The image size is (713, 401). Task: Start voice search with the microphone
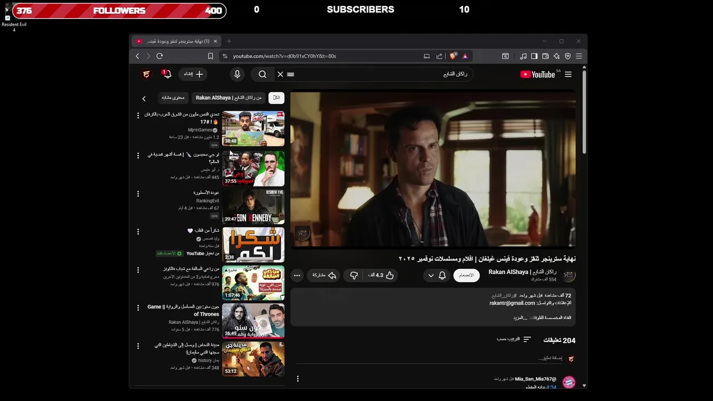pyautogui.click(x=237, y=74)
